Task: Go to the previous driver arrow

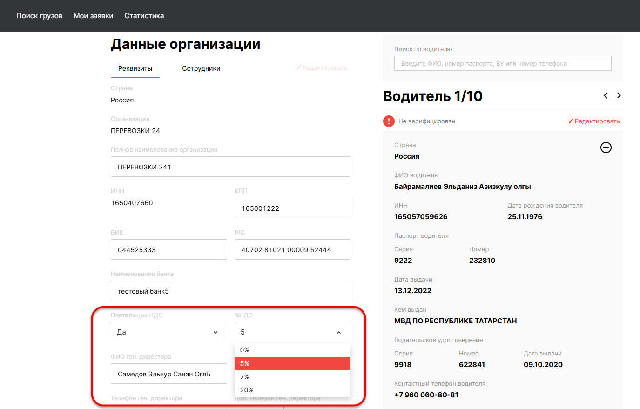Action: click(x=606, y=95)
